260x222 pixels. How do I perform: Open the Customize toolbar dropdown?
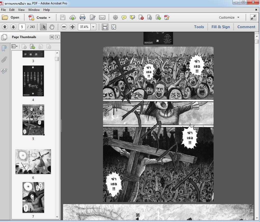tap(238, 17)
